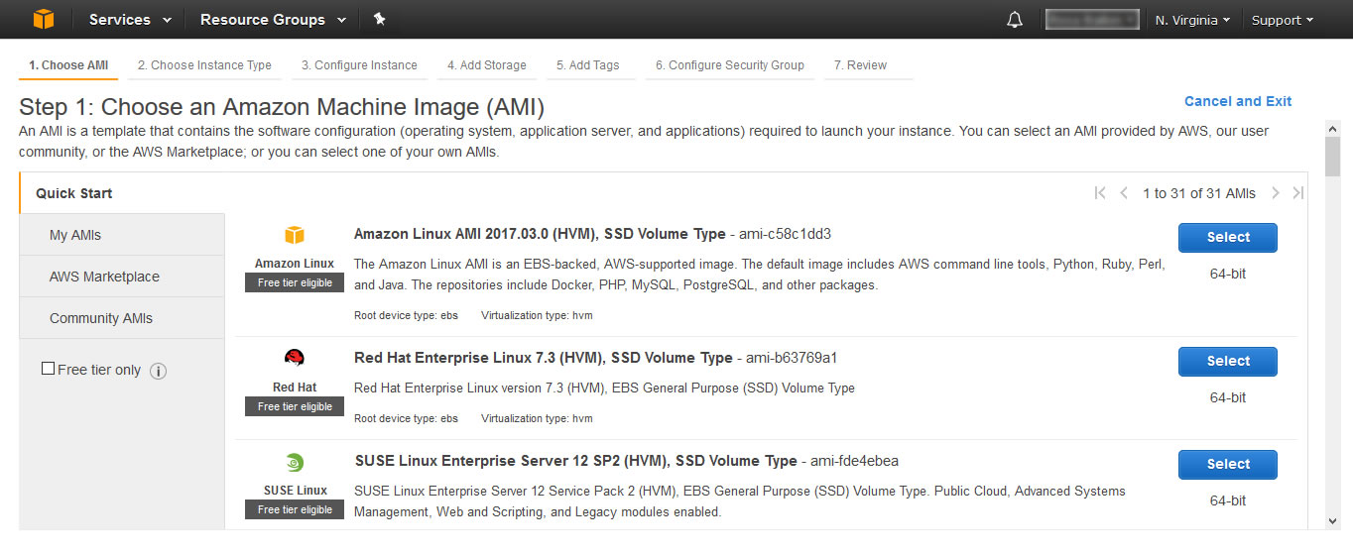1353x555 pixels.
Task: Click Red Hat Free tier eligible badge
Action: [x=295, y=407]
